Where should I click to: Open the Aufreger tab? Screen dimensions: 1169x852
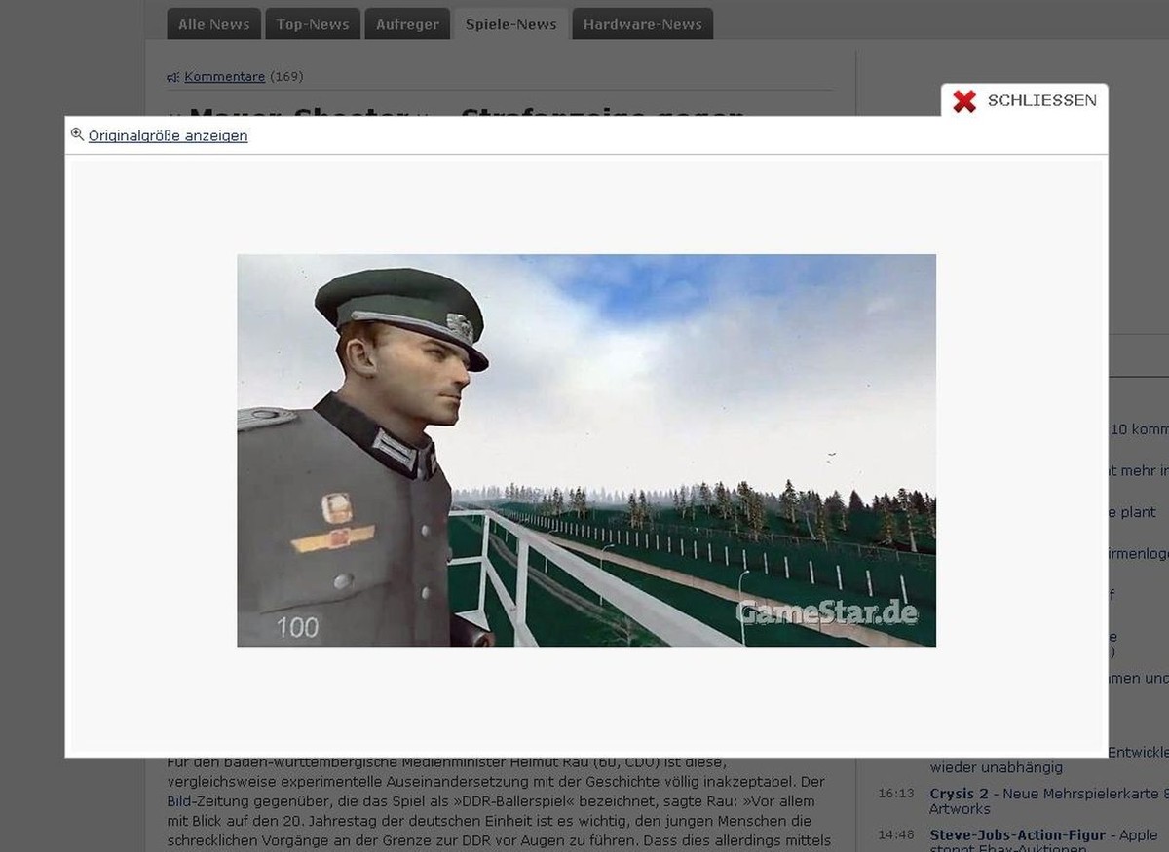tap(407, 24)
